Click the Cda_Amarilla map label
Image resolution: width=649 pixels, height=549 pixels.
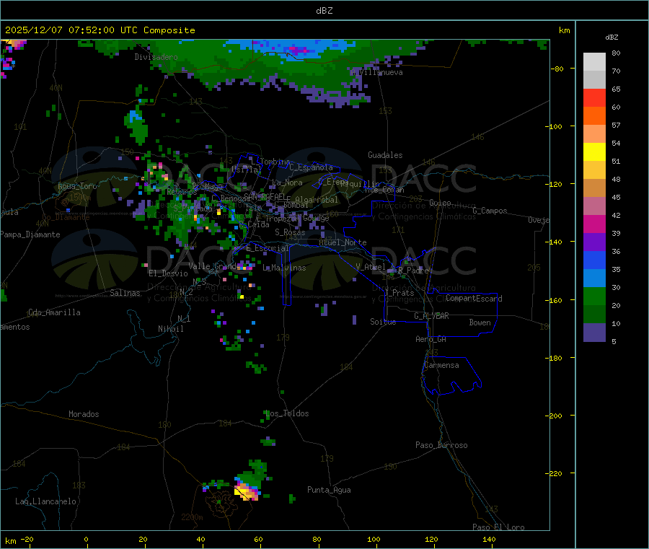pos(54,312)
